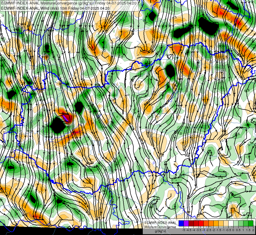Click the legend tick value '-1'
The height and width of the screenshot is (235, 256).
tap(223, 230)
